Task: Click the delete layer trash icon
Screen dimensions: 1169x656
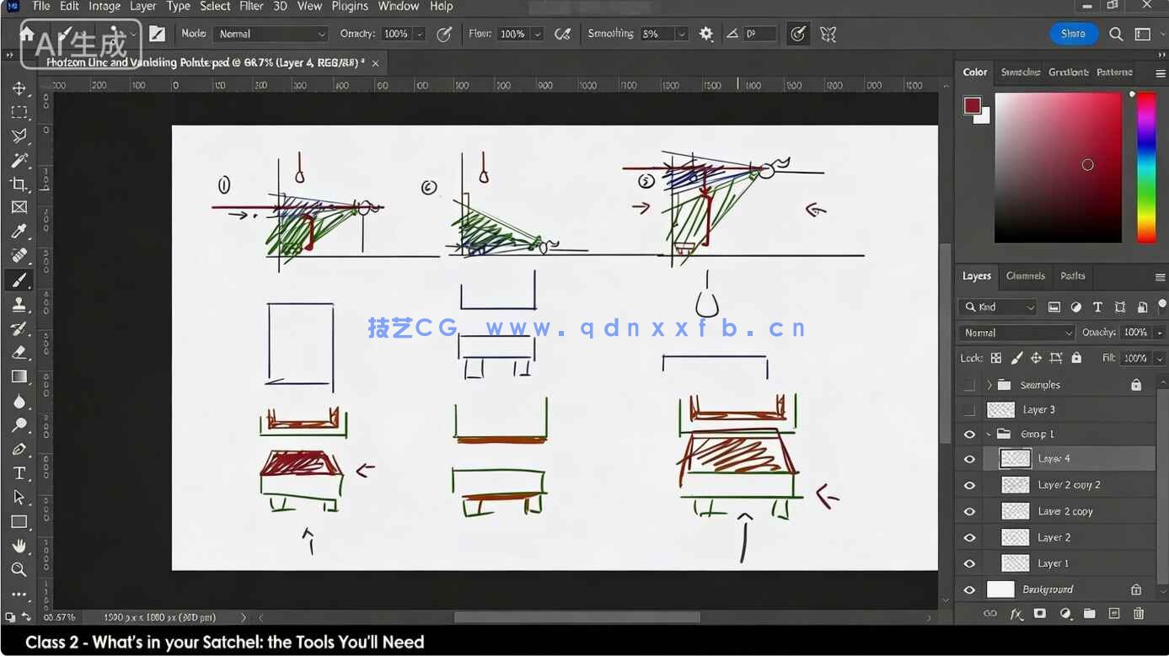Action: pyautogui.click(x=1139, y=614)
